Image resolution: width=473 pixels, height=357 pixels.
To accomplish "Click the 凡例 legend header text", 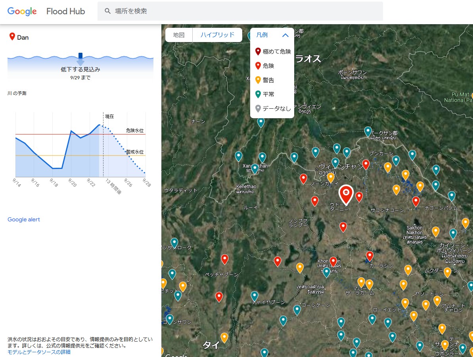I will coord(262,35).
